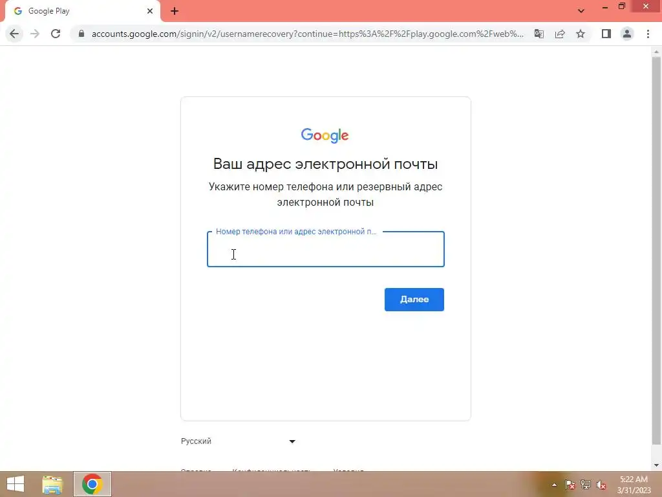Open the tab search chevron
Screen dimensions: 662x497
[581, 11]
